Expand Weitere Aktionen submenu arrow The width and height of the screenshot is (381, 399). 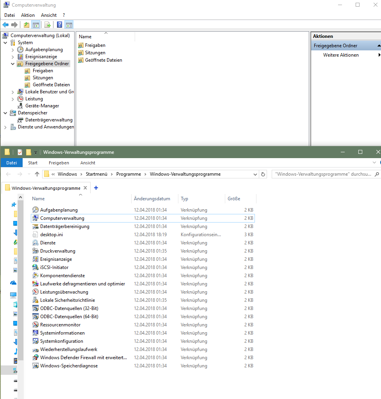coord(379,55)
